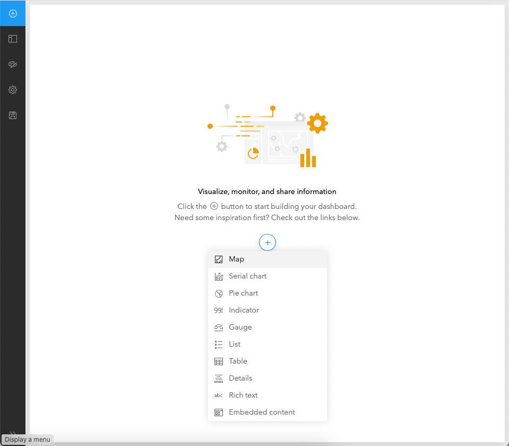
Task: Choose the Gauge element option
Action: [267, 327]
